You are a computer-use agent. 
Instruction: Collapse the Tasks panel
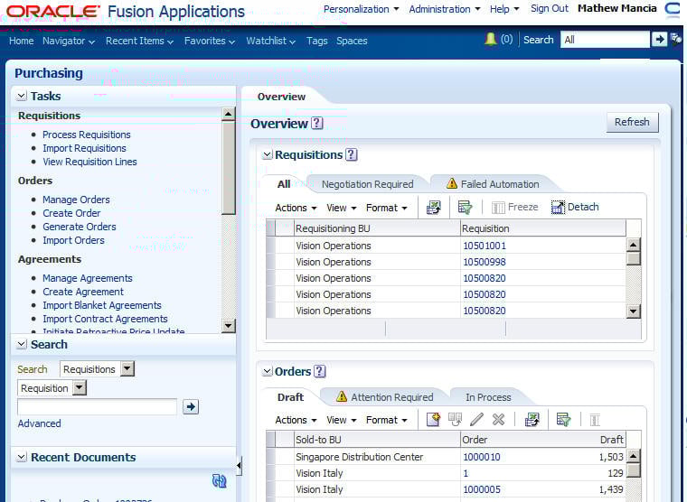tap(21, 96)
